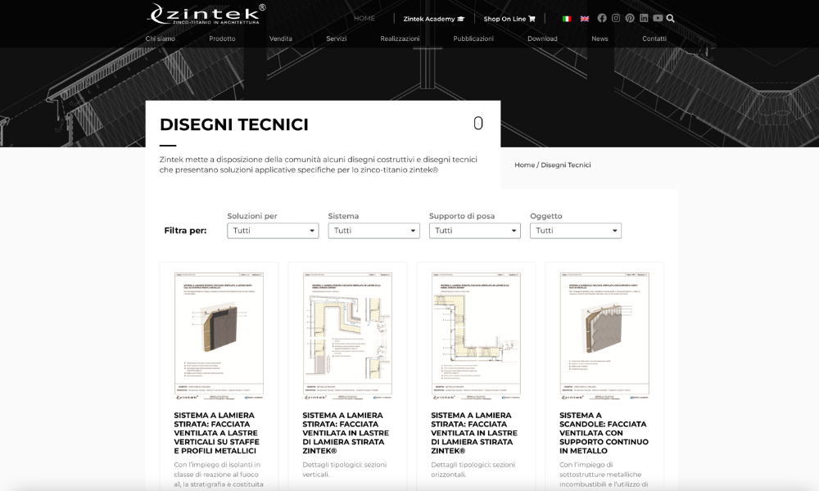Open the Download menu
The width and height of the screenshot is (819, 491).
[x=542, y=38]
